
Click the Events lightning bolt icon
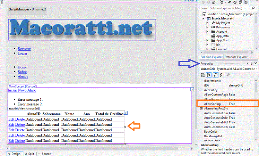[x=221, y=75]
